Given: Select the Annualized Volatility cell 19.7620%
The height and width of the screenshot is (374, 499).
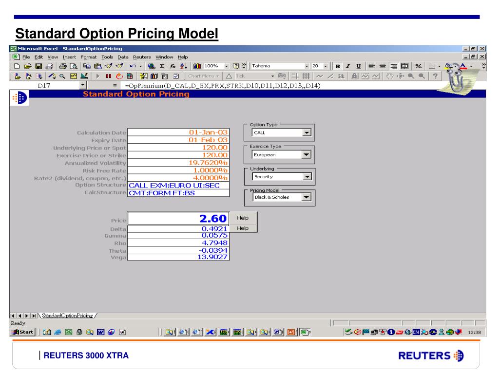Looking at the screenshot, I should 178,163.
